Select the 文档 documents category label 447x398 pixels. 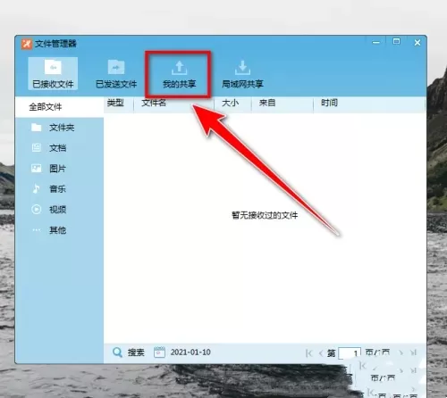click(x=57, y=148)
